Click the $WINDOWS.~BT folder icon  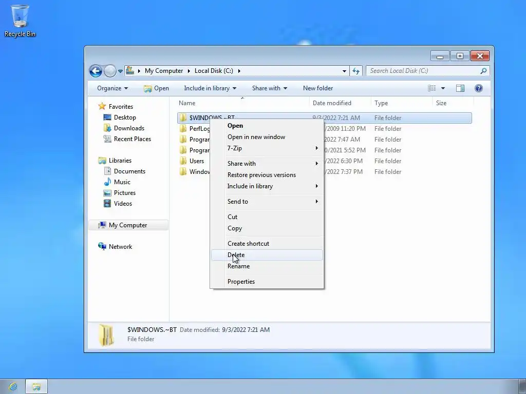pyautogui.click(x=183, y=117)
